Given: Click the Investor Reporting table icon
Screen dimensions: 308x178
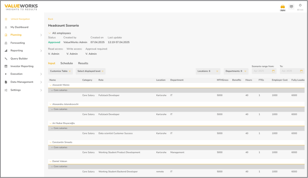Looking at the screenshot, I should tap(6, 66).
